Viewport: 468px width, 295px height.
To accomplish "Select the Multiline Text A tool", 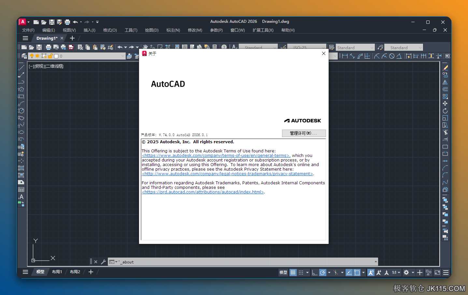I will 21,197.
